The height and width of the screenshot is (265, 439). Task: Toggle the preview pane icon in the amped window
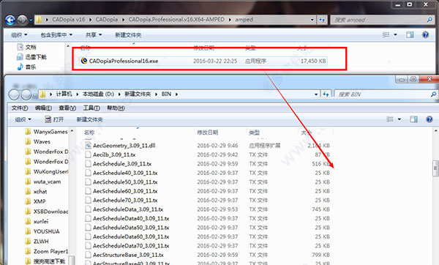(410, 34)
